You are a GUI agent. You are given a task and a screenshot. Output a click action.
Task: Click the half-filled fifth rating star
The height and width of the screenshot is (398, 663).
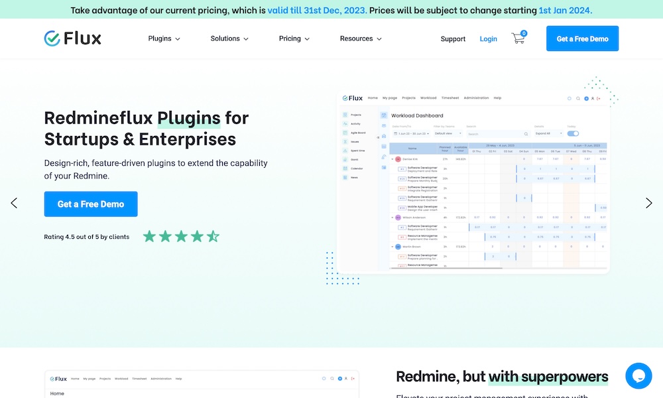pyautogui.click(x=213, y=236)
